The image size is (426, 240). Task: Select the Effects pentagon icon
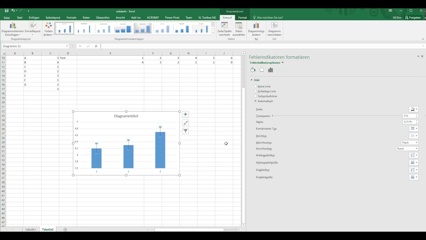262,70
